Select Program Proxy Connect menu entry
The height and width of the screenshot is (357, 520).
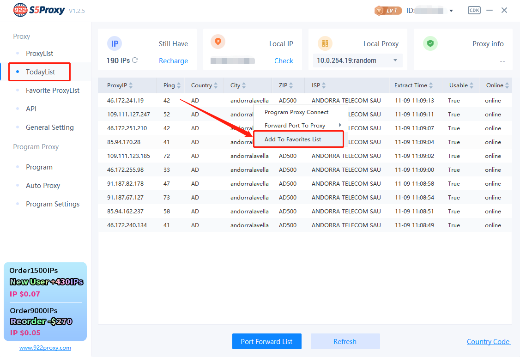[x=301, y=112]
